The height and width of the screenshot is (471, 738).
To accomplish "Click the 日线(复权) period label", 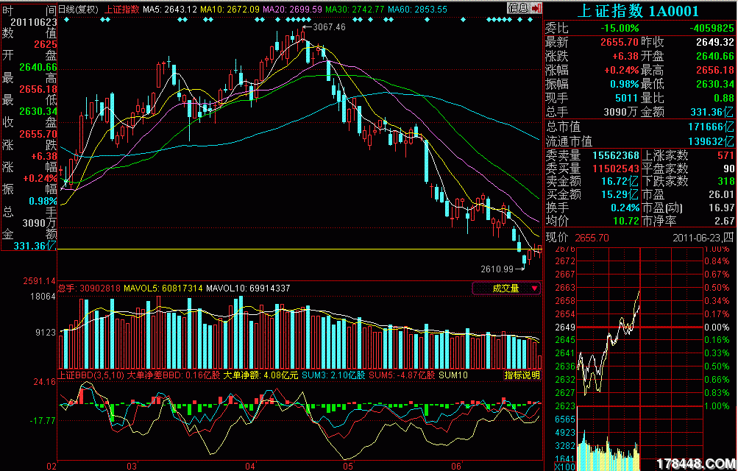I will (78, 10).
